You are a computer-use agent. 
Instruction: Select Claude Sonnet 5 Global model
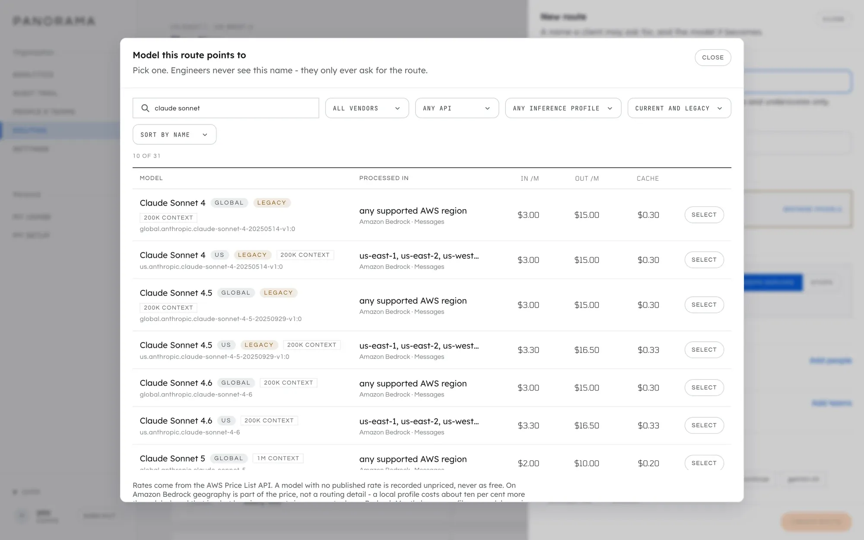704,463
